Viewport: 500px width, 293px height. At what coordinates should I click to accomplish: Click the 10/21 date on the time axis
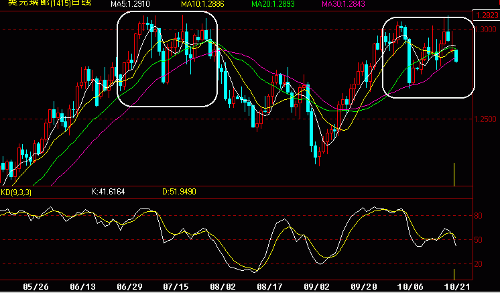[457, 286]
